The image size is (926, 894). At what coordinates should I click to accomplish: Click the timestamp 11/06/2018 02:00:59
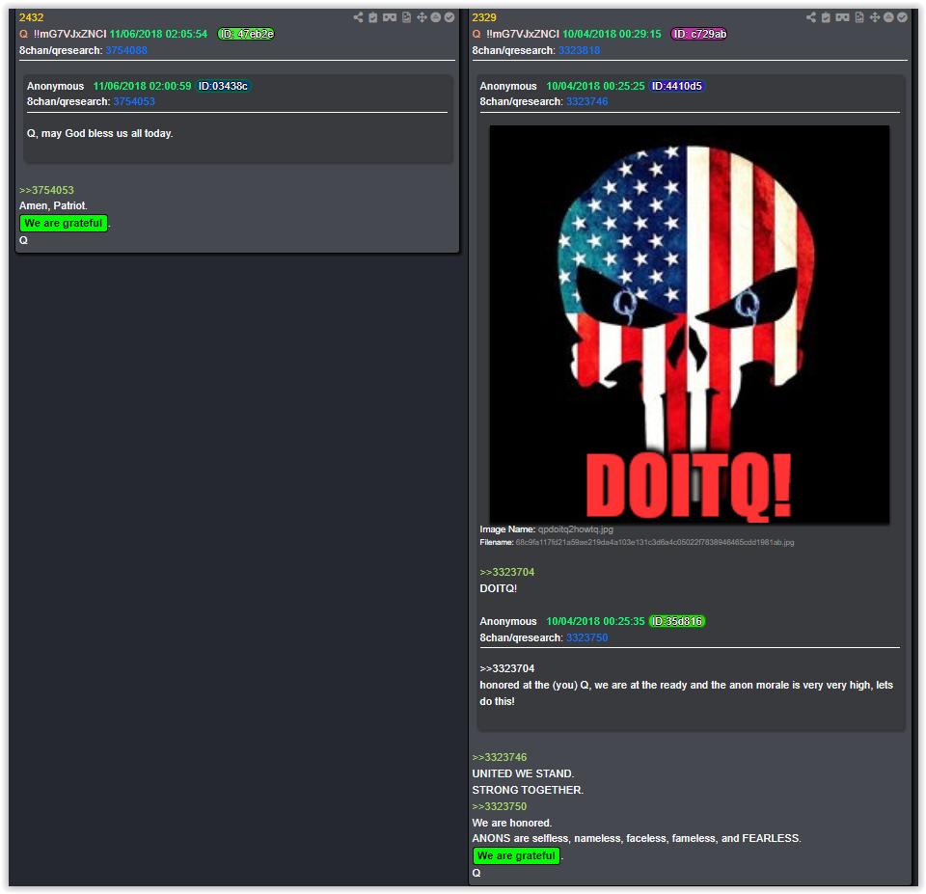click(143, 86)
